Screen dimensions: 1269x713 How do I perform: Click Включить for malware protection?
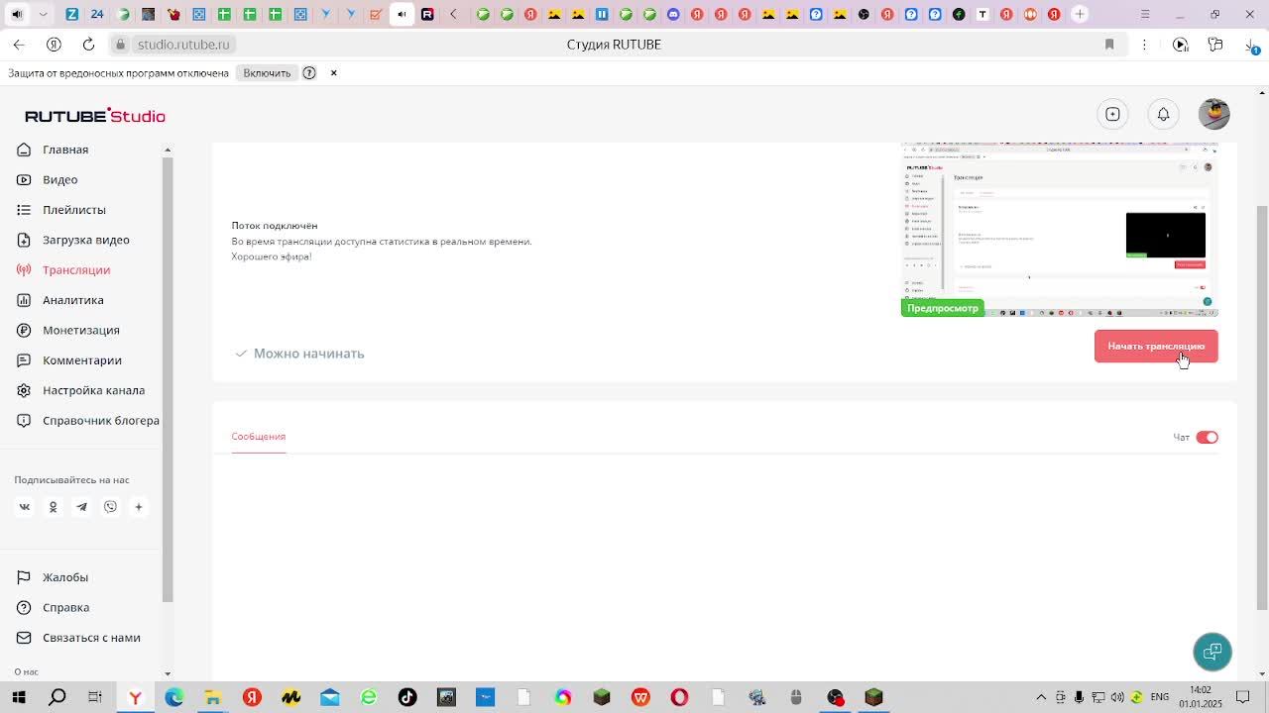[x=267, y=72]
